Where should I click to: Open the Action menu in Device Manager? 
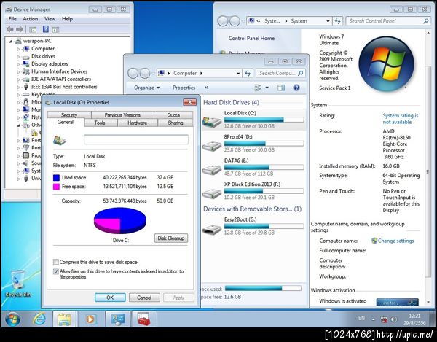click(x=31, y=19)
